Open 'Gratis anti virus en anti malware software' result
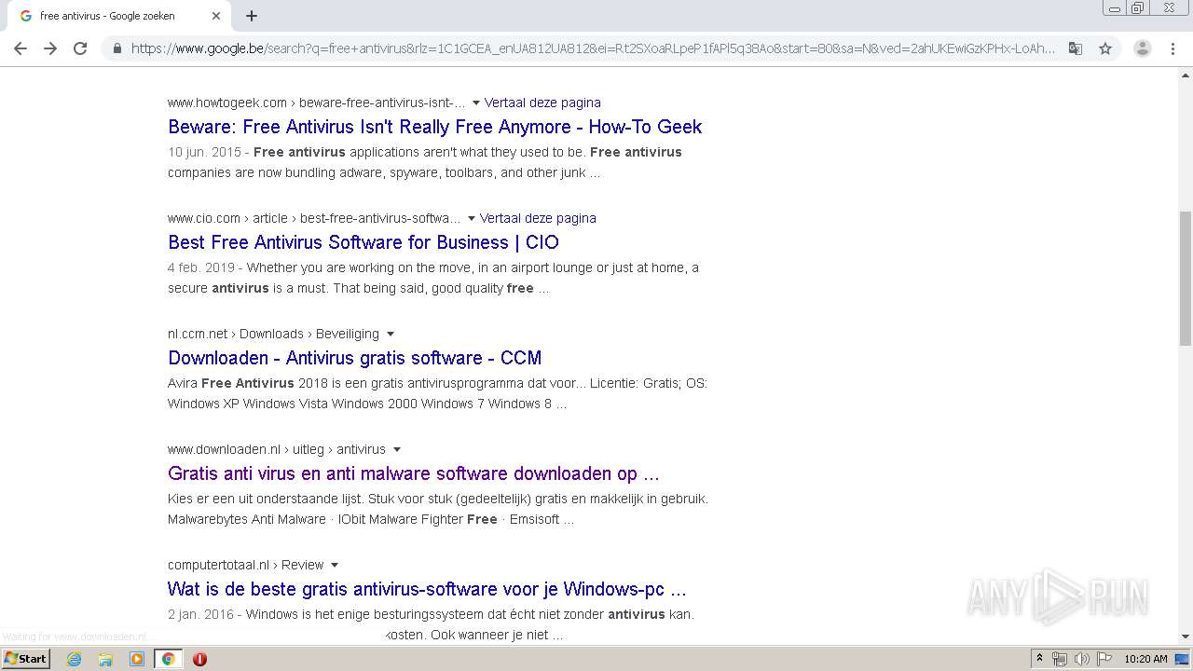This screenshot has height=671, width=1193. [x=413, y=473]
